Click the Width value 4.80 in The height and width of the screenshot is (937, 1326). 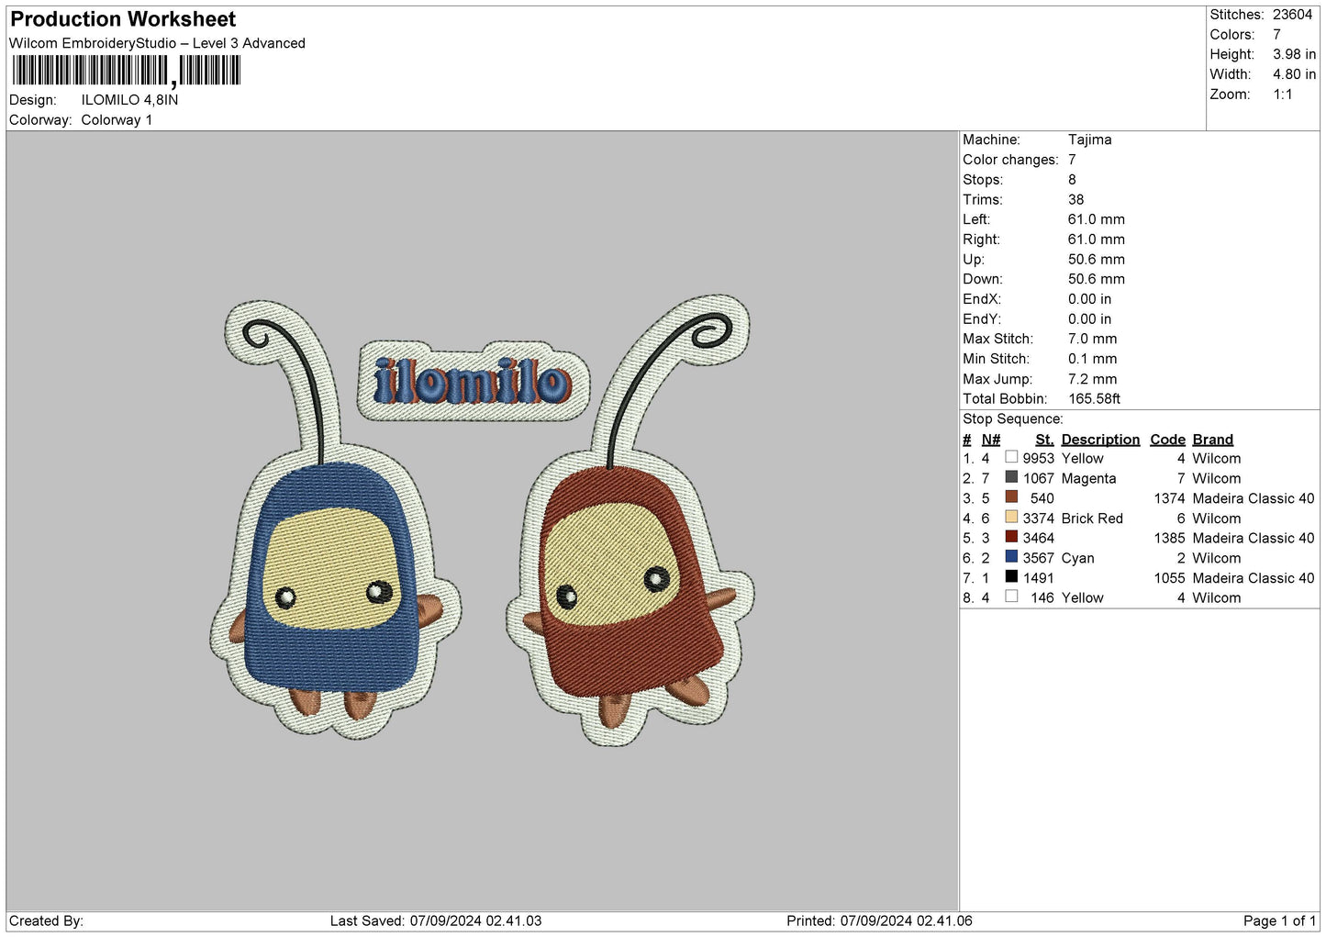[1294, 74]
